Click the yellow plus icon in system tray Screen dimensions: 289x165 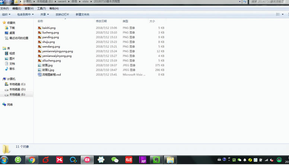[x=250, y=160]
